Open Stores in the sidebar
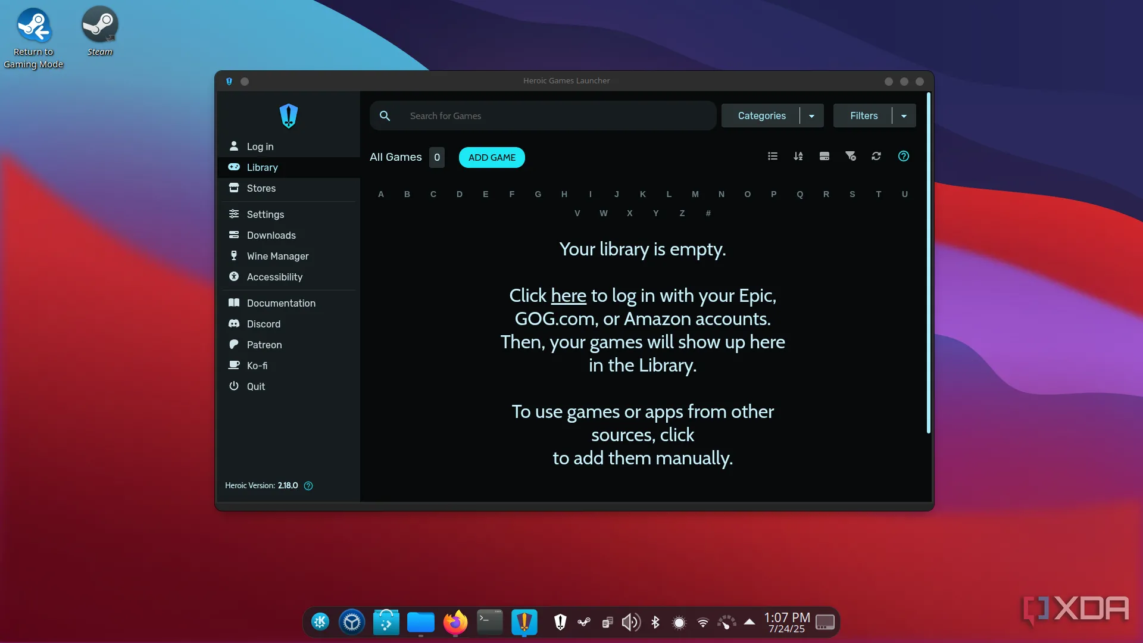The height and width of the screenshot is (643, 1143). click(x=289, y=188)
